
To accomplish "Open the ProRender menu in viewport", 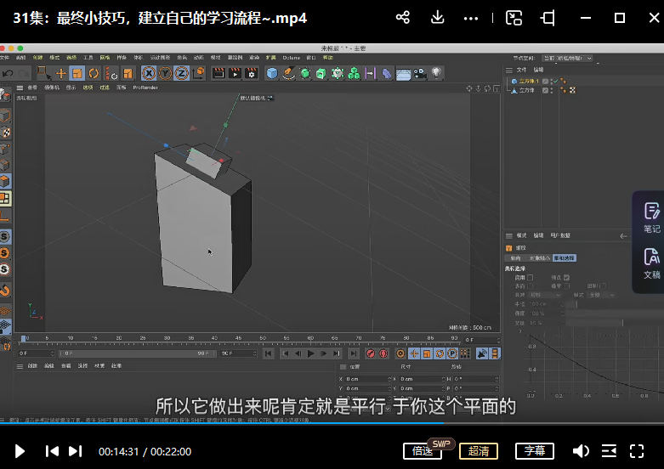I will 145,88.
